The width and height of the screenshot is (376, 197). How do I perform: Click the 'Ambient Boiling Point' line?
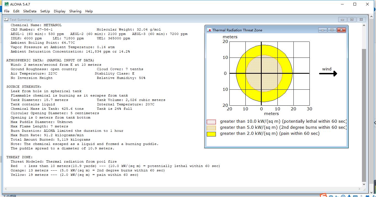(43, 43)
